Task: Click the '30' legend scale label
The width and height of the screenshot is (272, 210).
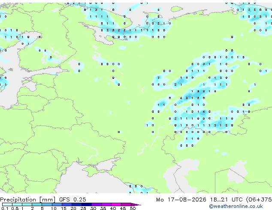Action: click(x=93, y=208)
